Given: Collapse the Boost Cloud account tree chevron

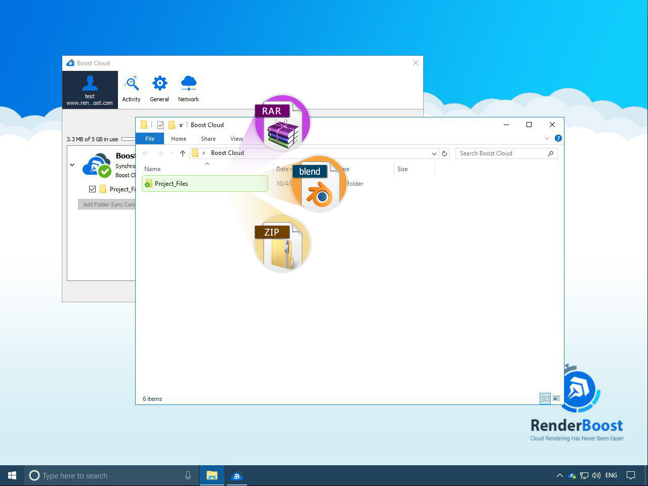Looking at the screenshot, I should pos(72,165).
